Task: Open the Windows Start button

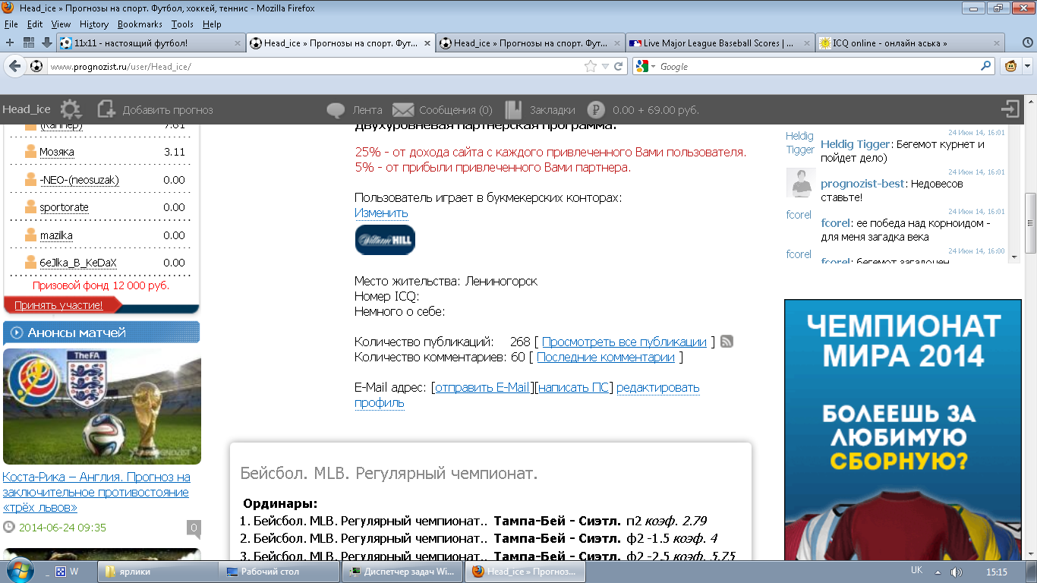Action: [x=20, y=570]
